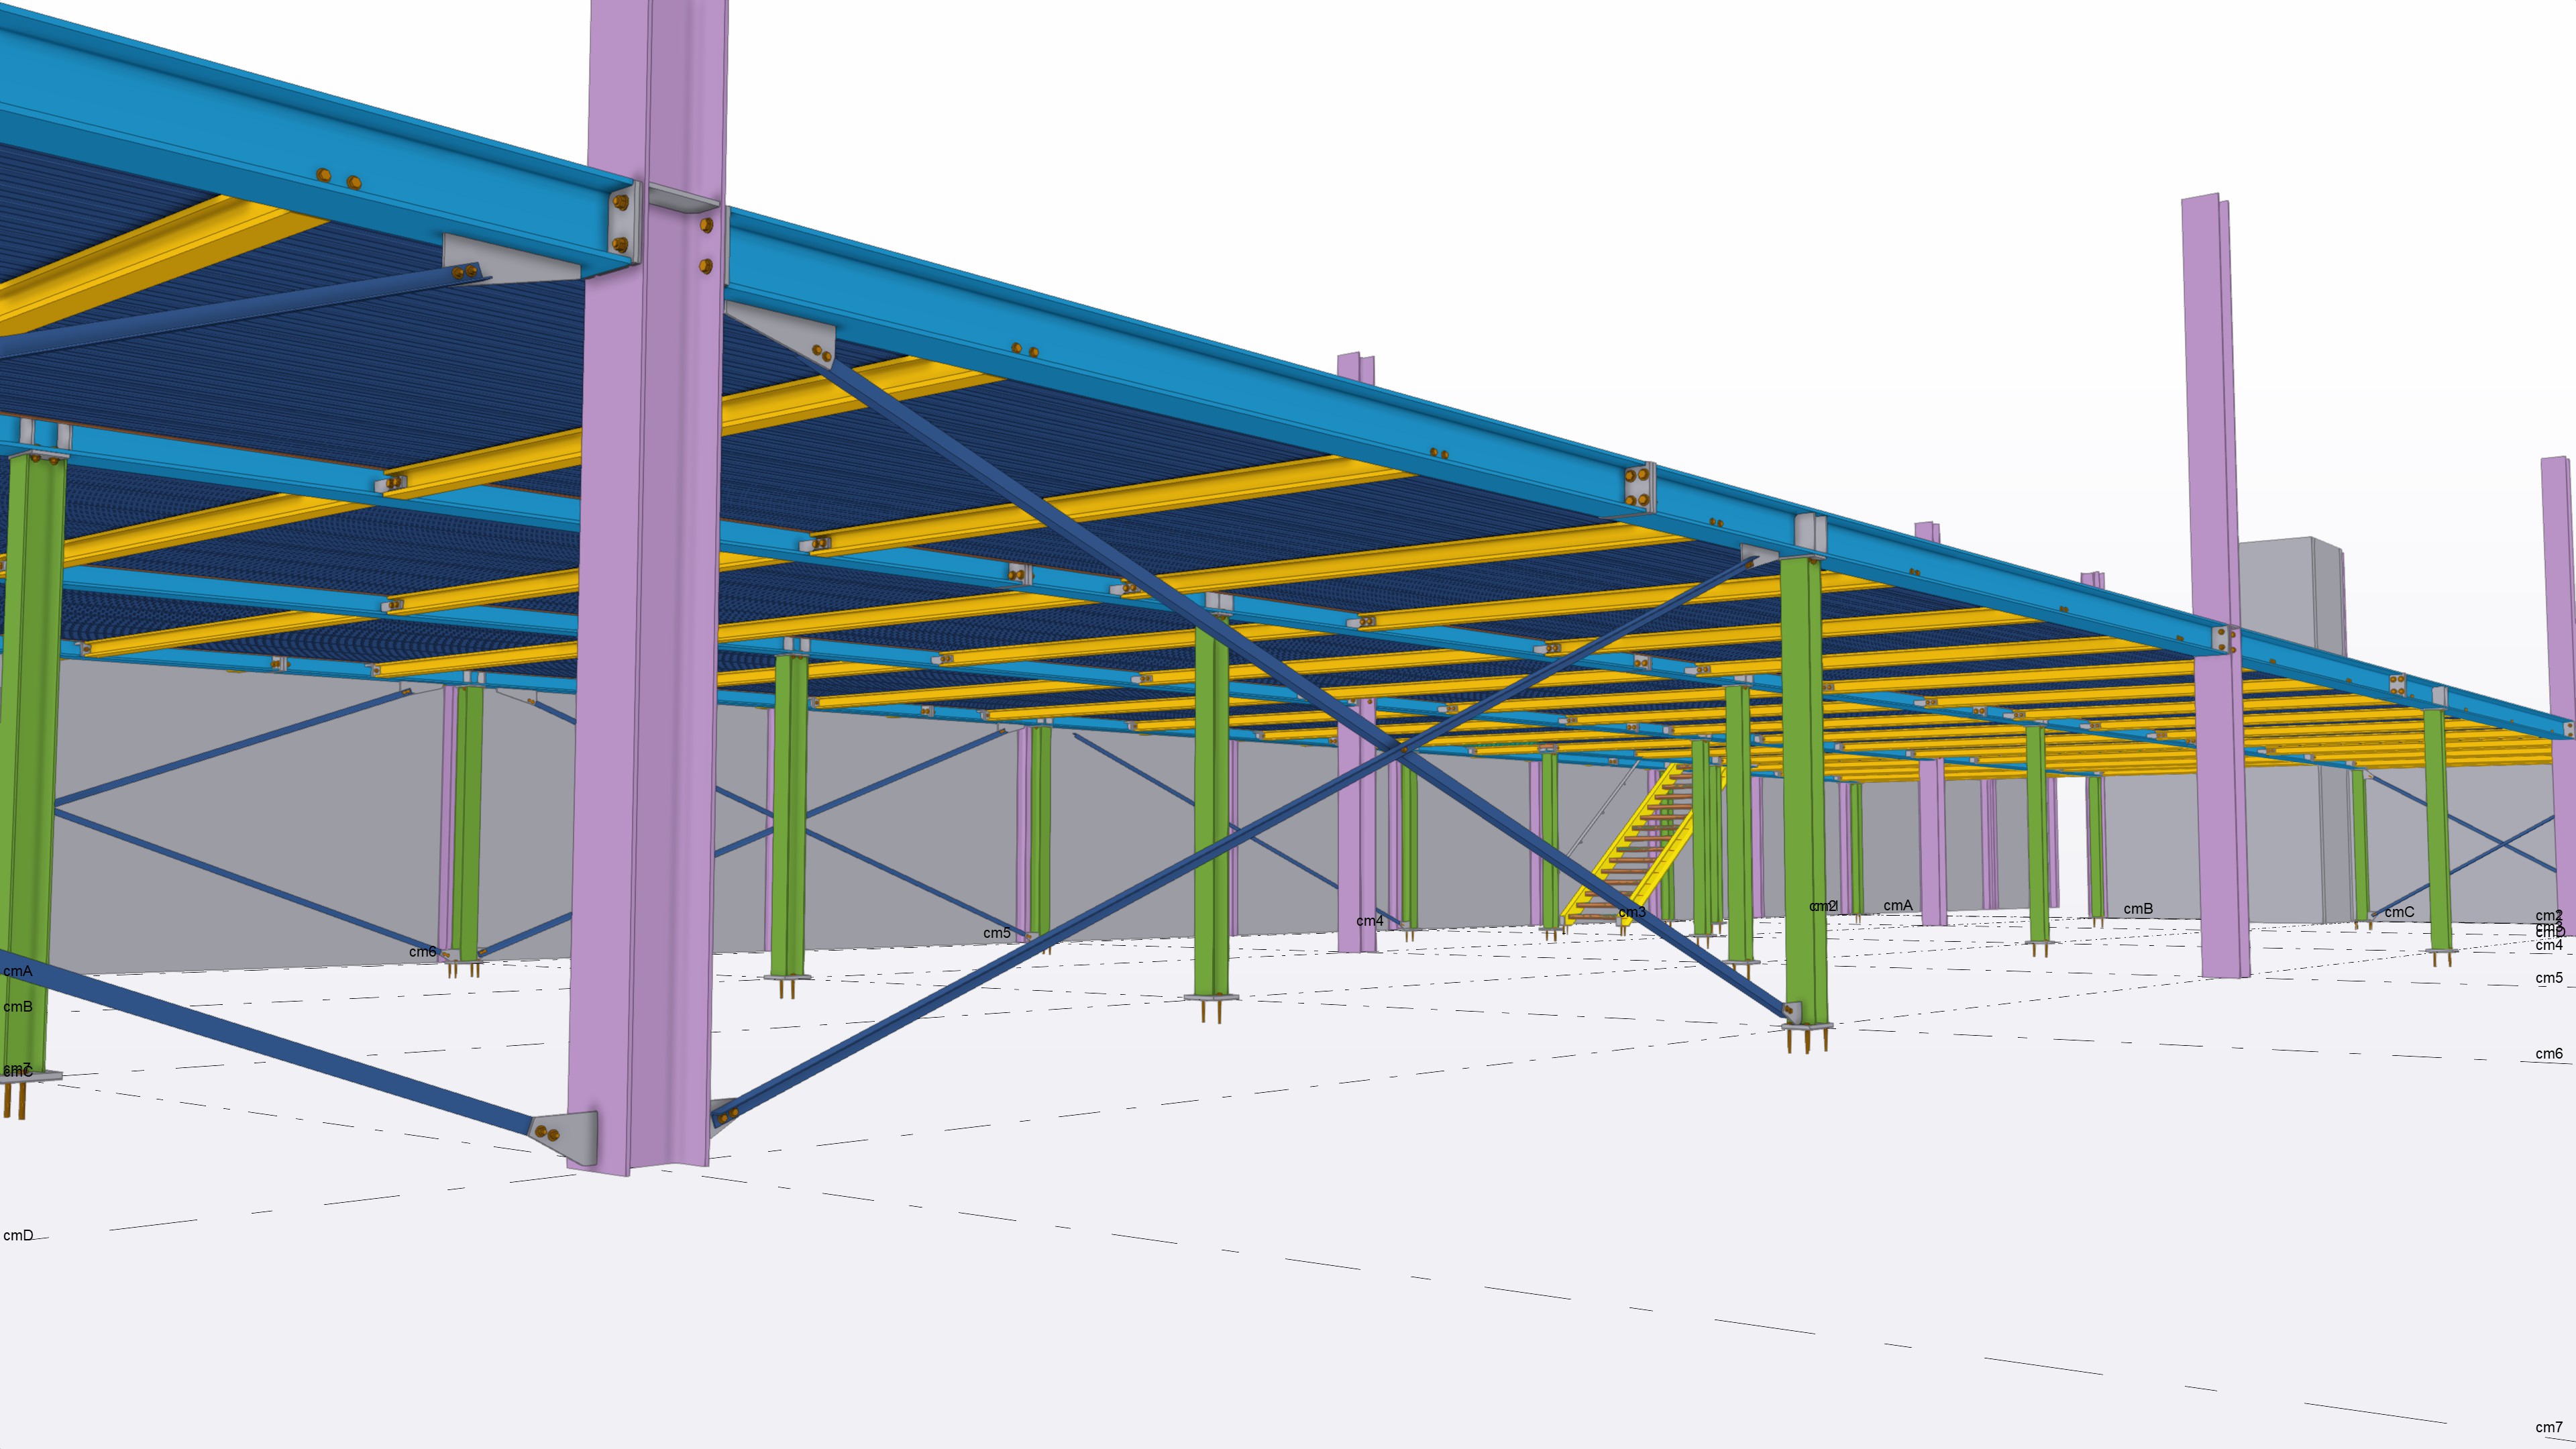This screenshot has width=2576, height=1449.
Task: Click the cm4 label beside the purple column
Action: pyautogui.click(x=1369, y=921)
